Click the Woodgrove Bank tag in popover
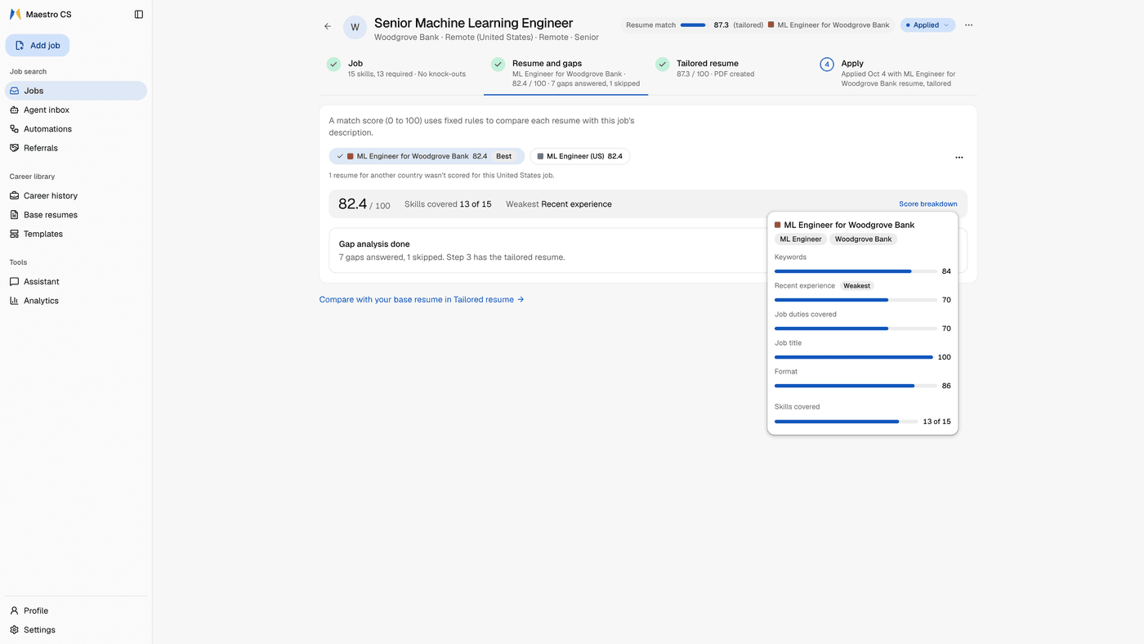 (x=863, y=239)
